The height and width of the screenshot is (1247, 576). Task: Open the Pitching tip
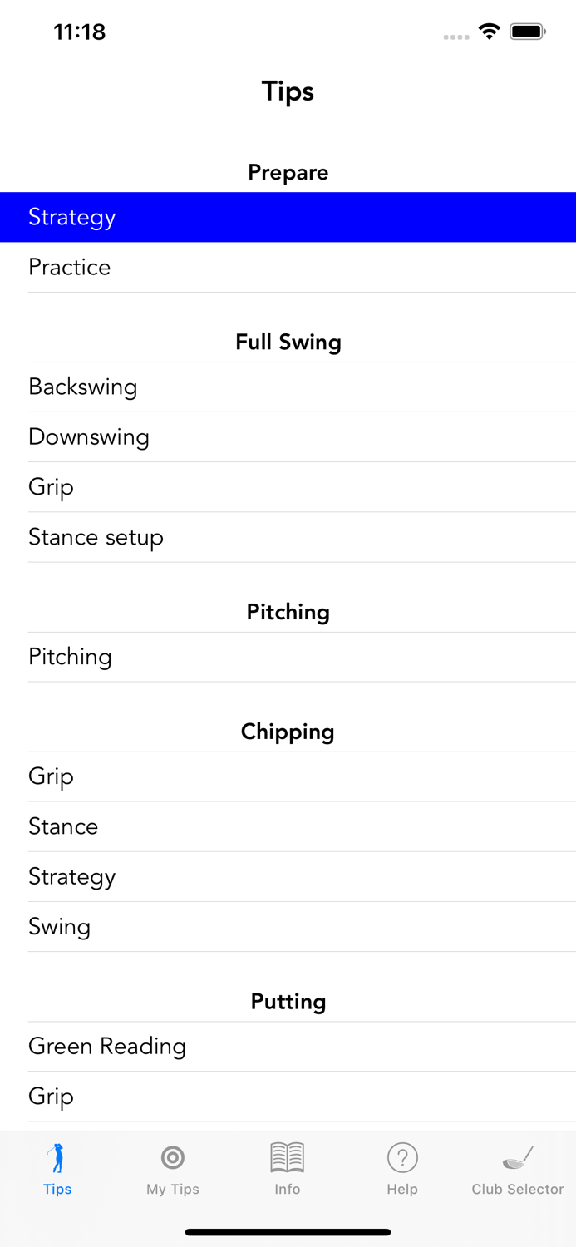tap(288, 657)
